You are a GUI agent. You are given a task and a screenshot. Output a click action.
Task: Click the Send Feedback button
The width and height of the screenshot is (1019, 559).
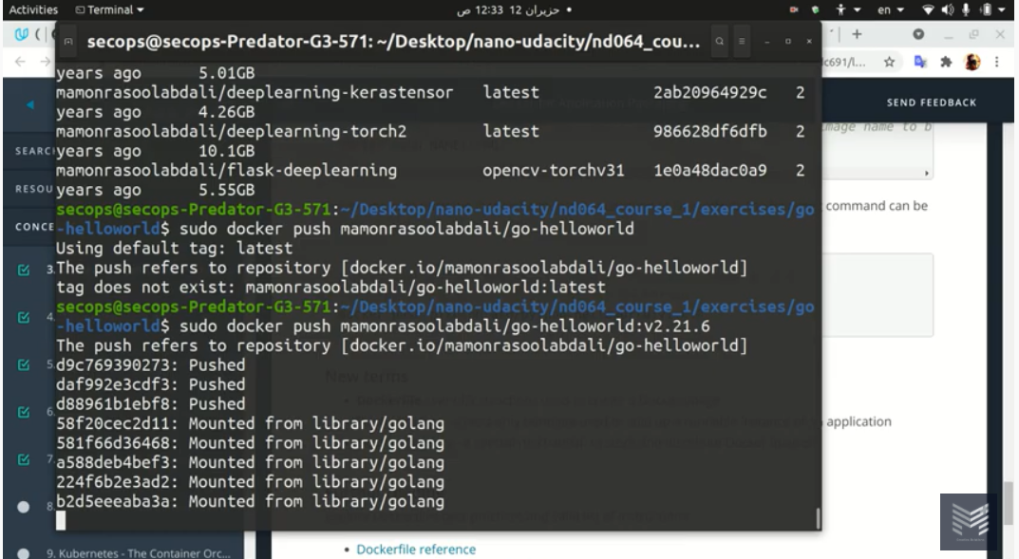coord(932,102)
